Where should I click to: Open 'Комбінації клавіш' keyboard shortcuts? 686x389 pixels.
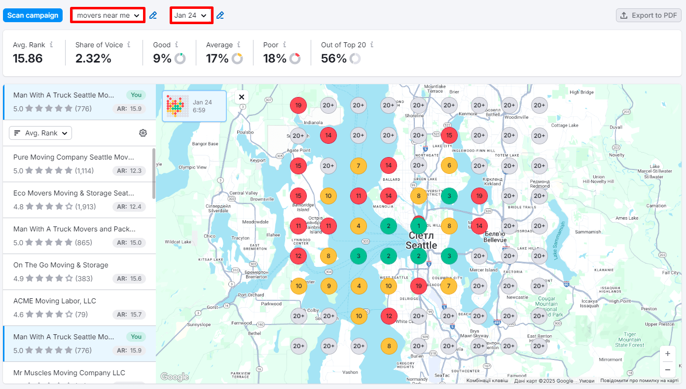(487, 381)
